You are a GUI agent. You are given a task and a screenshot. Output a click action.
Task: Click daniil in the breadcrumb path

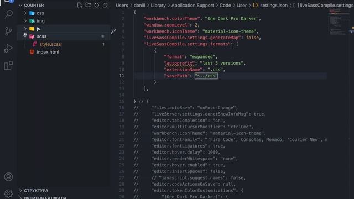click(139, 5)
